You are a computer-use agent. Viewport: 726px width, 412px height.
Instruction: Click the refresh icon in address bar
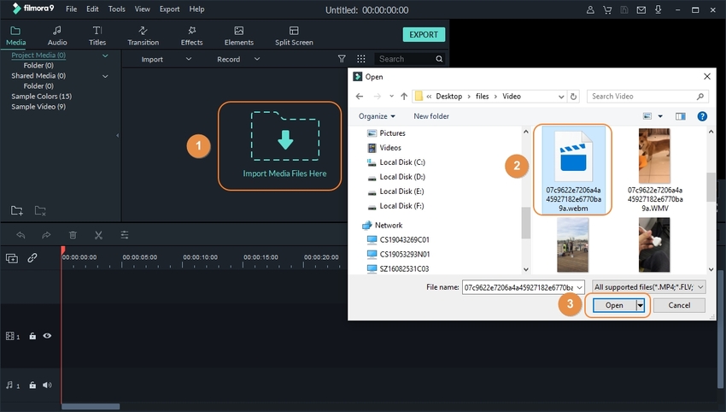pos(573,97)
